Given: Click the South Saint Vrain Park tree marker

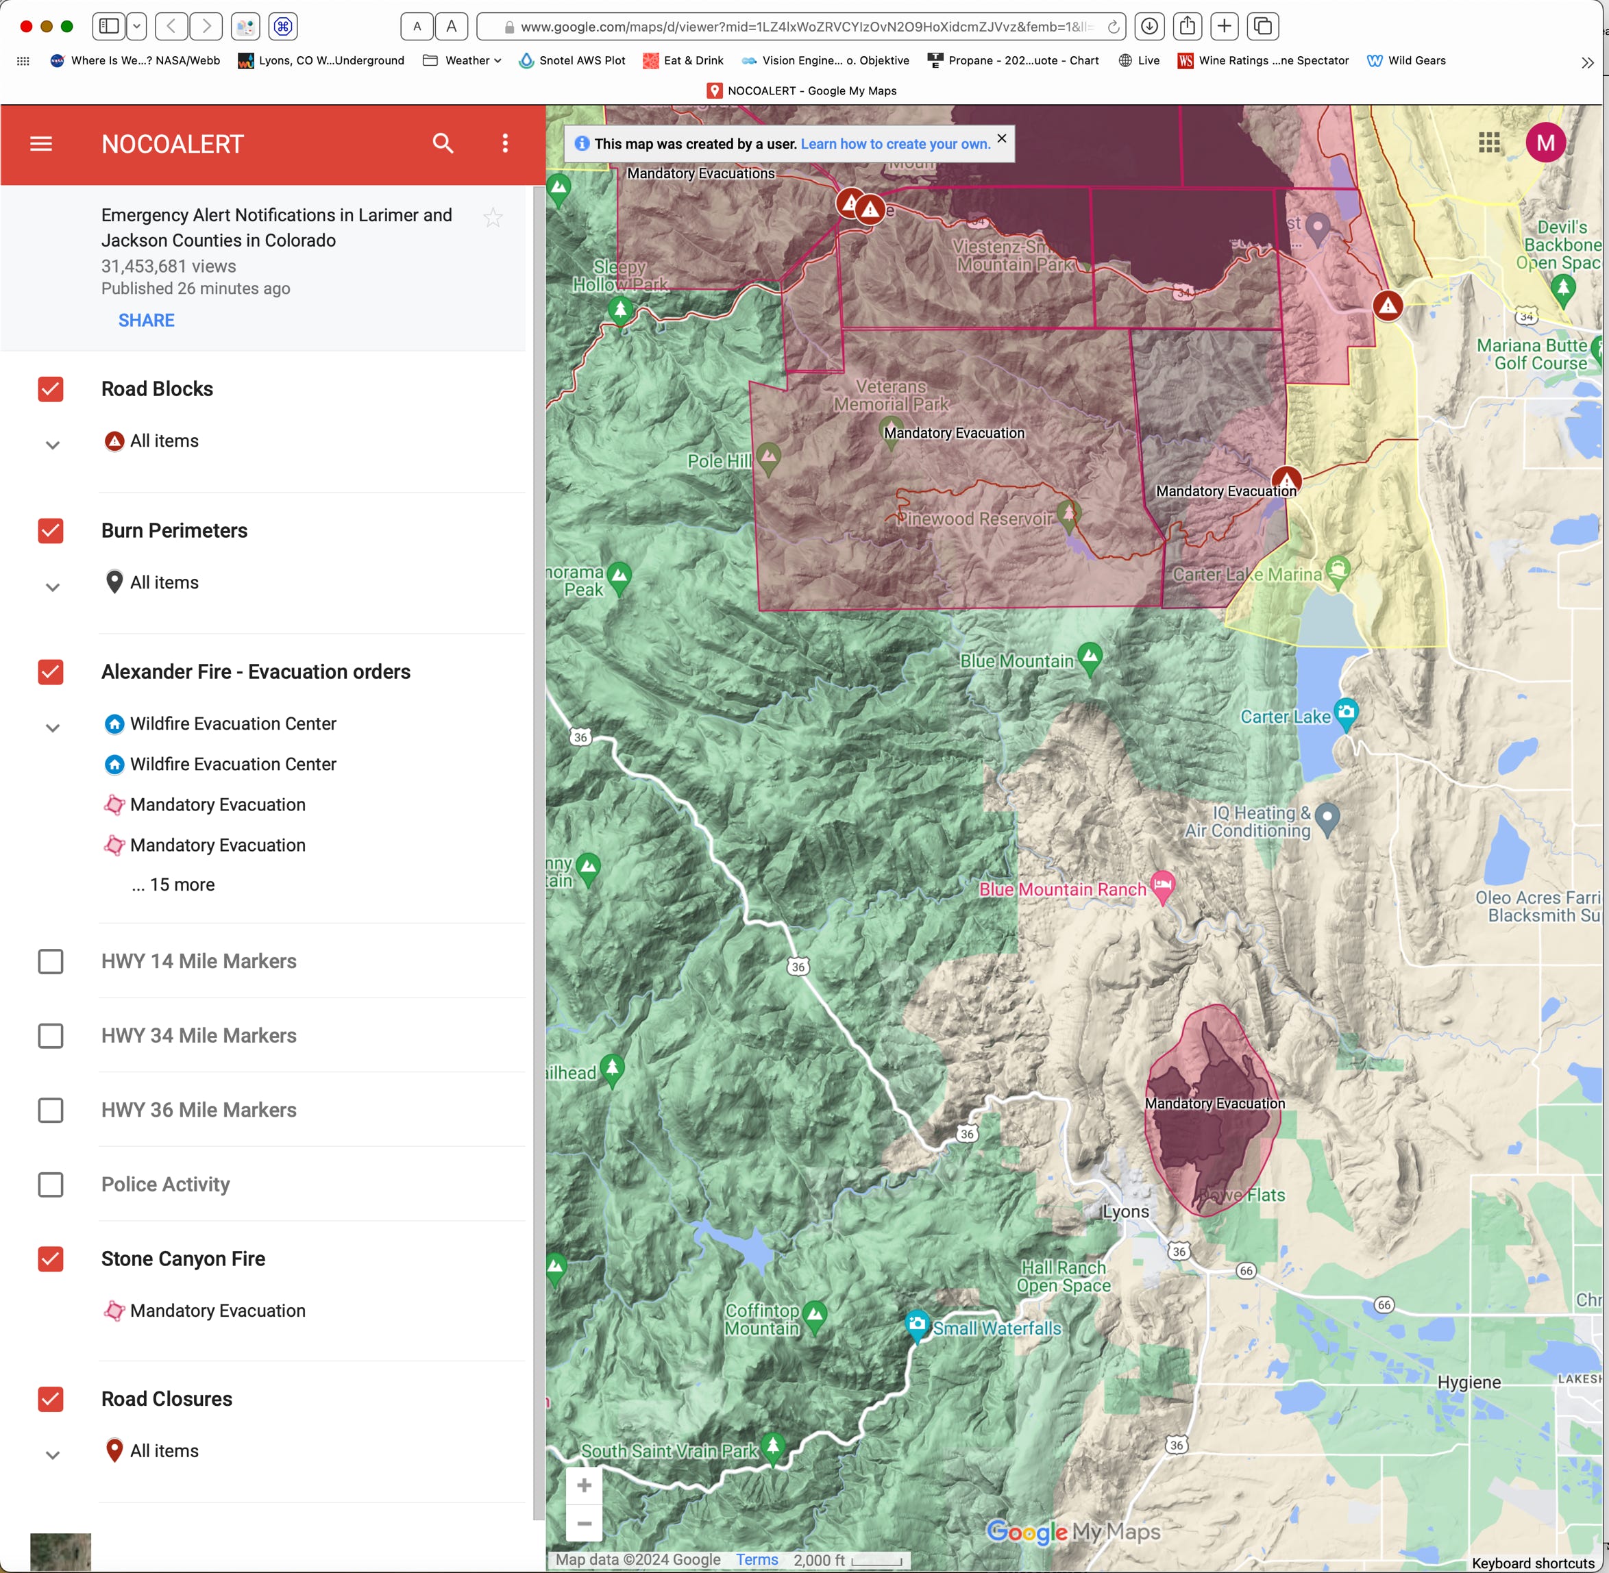Looking at the screenshot, I should [x=773, y=1448].
